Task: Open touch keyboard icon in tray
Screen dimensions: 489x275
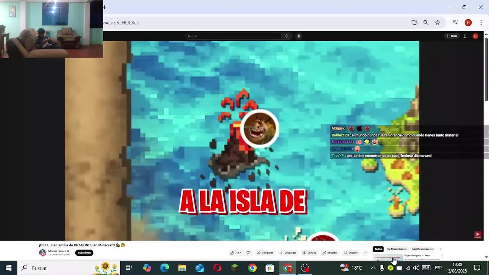Action: coord(426,268)
